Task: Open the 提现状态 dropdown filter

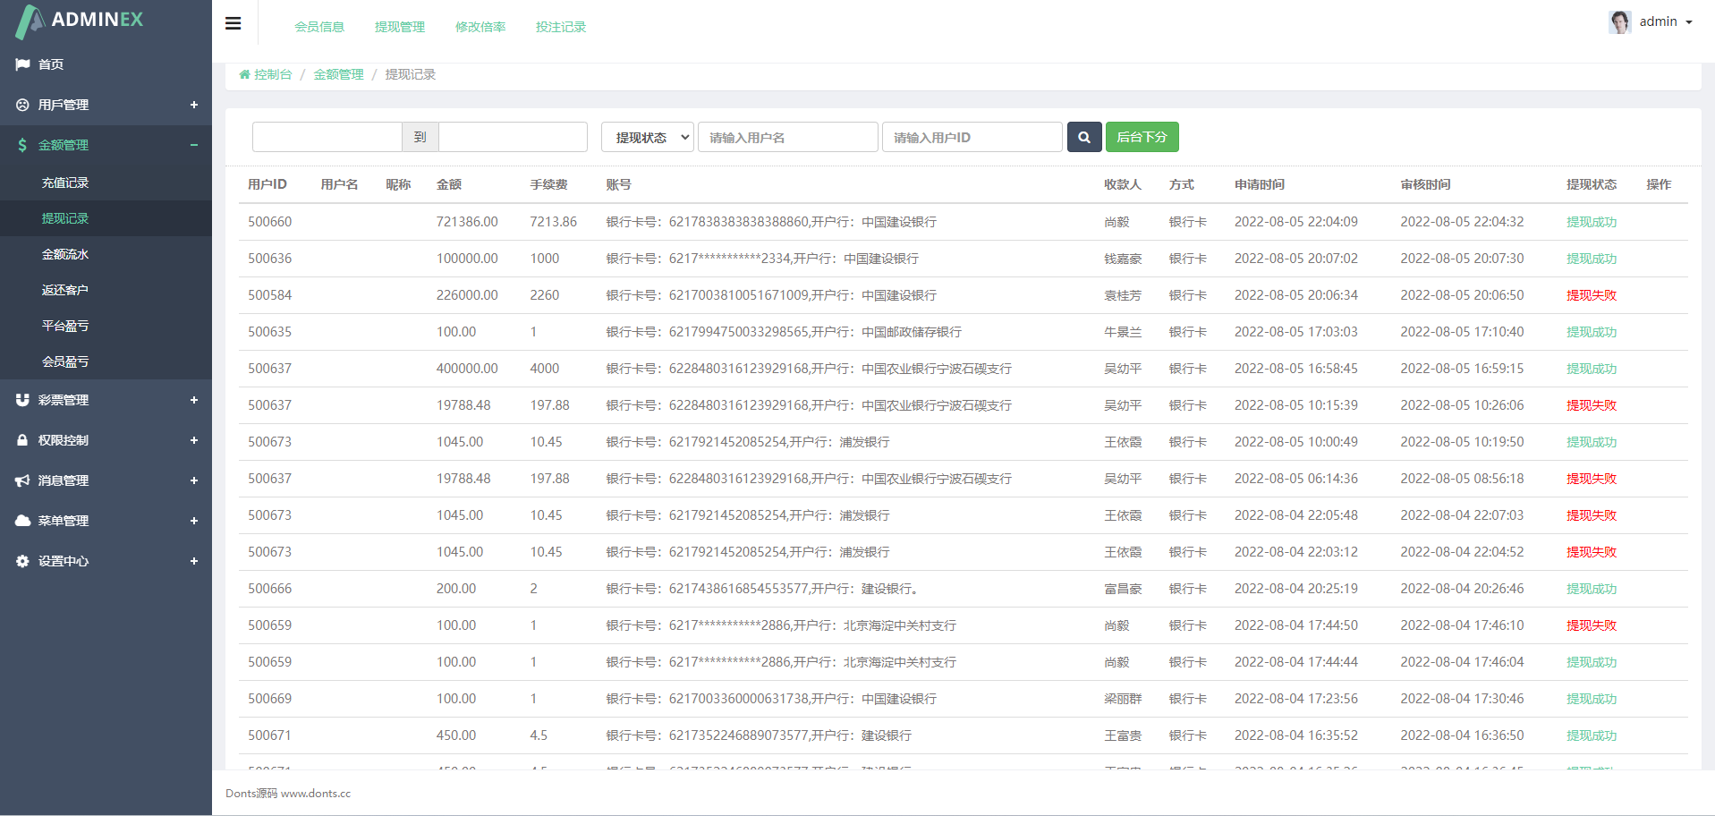Action: click(x=647, y=137)
